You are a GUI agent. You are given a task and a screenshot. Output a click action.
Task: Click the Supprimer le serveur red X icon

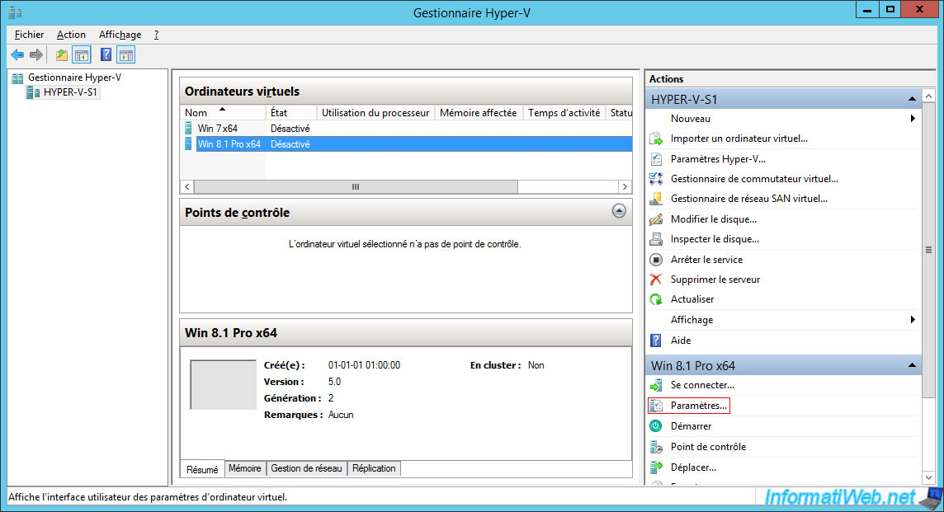pos(656,279)
